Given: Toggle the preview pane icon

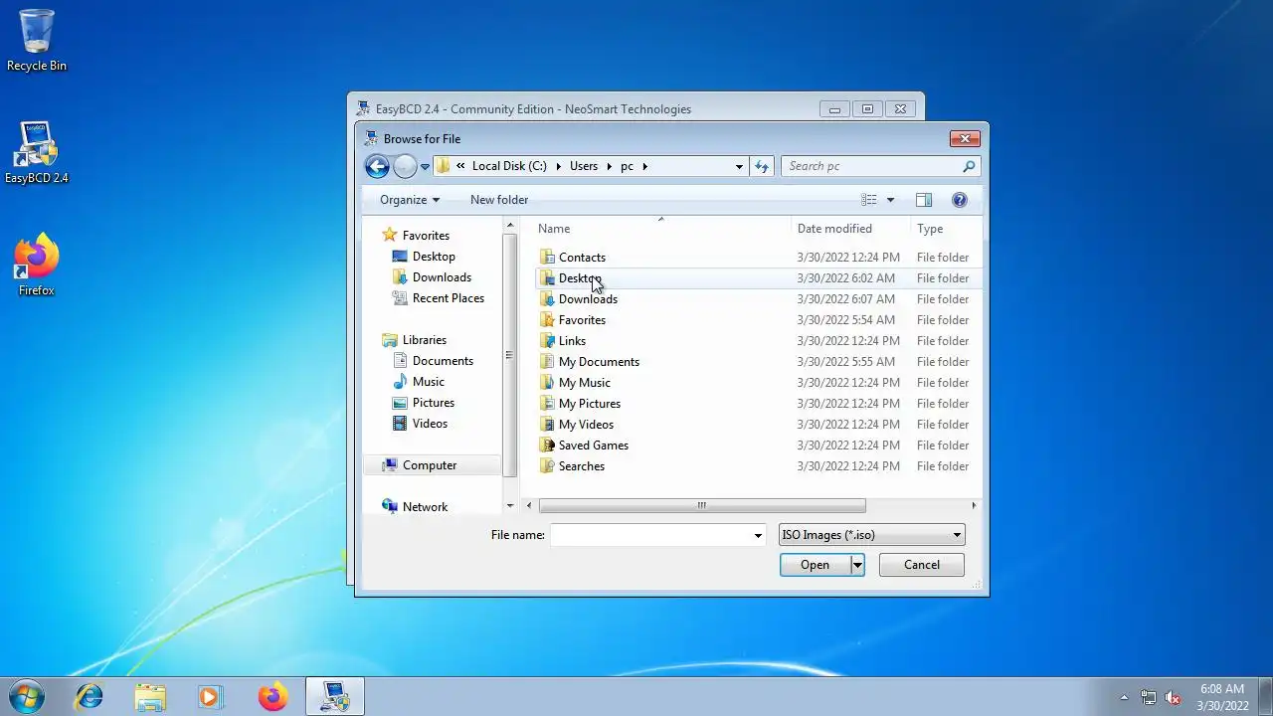Looking at the screenshot, I should [x=923, y=200].
